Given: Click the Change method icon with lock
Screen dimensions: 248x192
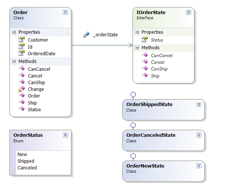Looking at the screenshot, I should click(x=21, y=89).
